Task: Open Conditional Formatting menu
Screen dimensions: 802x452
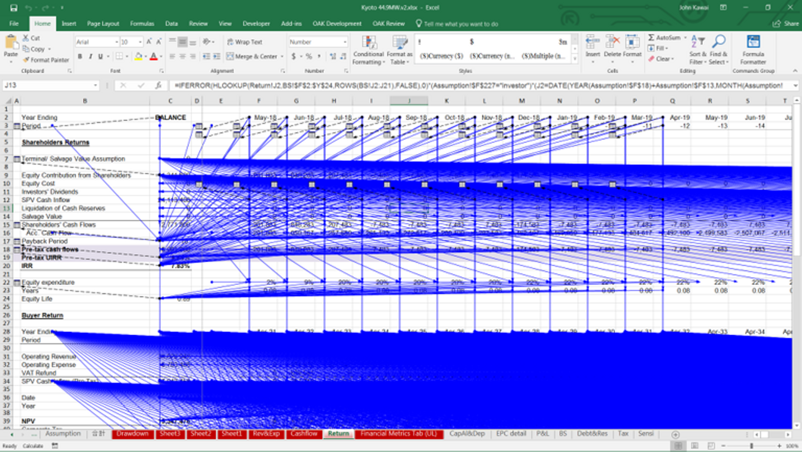Action: click(368, 49)
